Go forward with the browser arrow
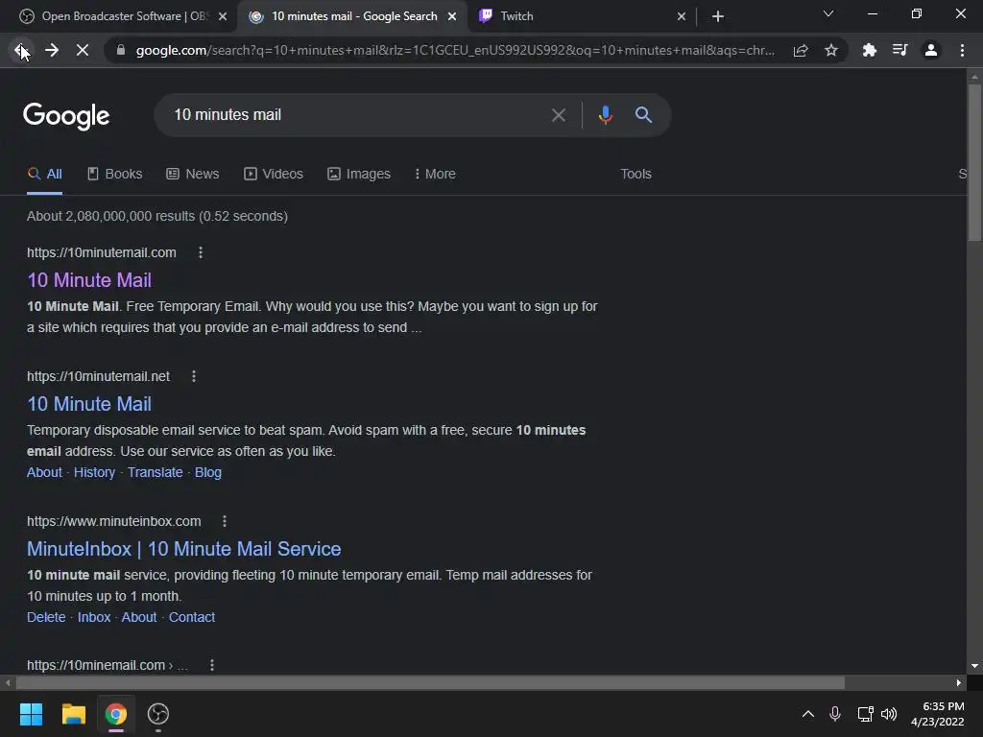The width and height of the screenshot is (983, 737). pos(52,50)
